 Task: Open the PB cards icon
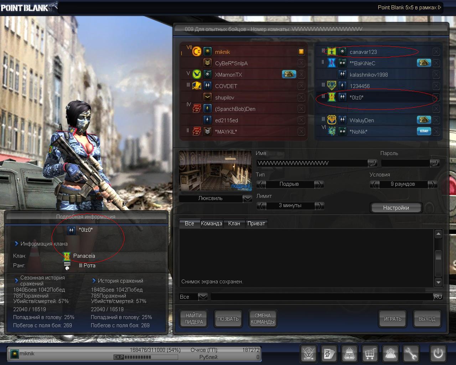coord(329,353)
